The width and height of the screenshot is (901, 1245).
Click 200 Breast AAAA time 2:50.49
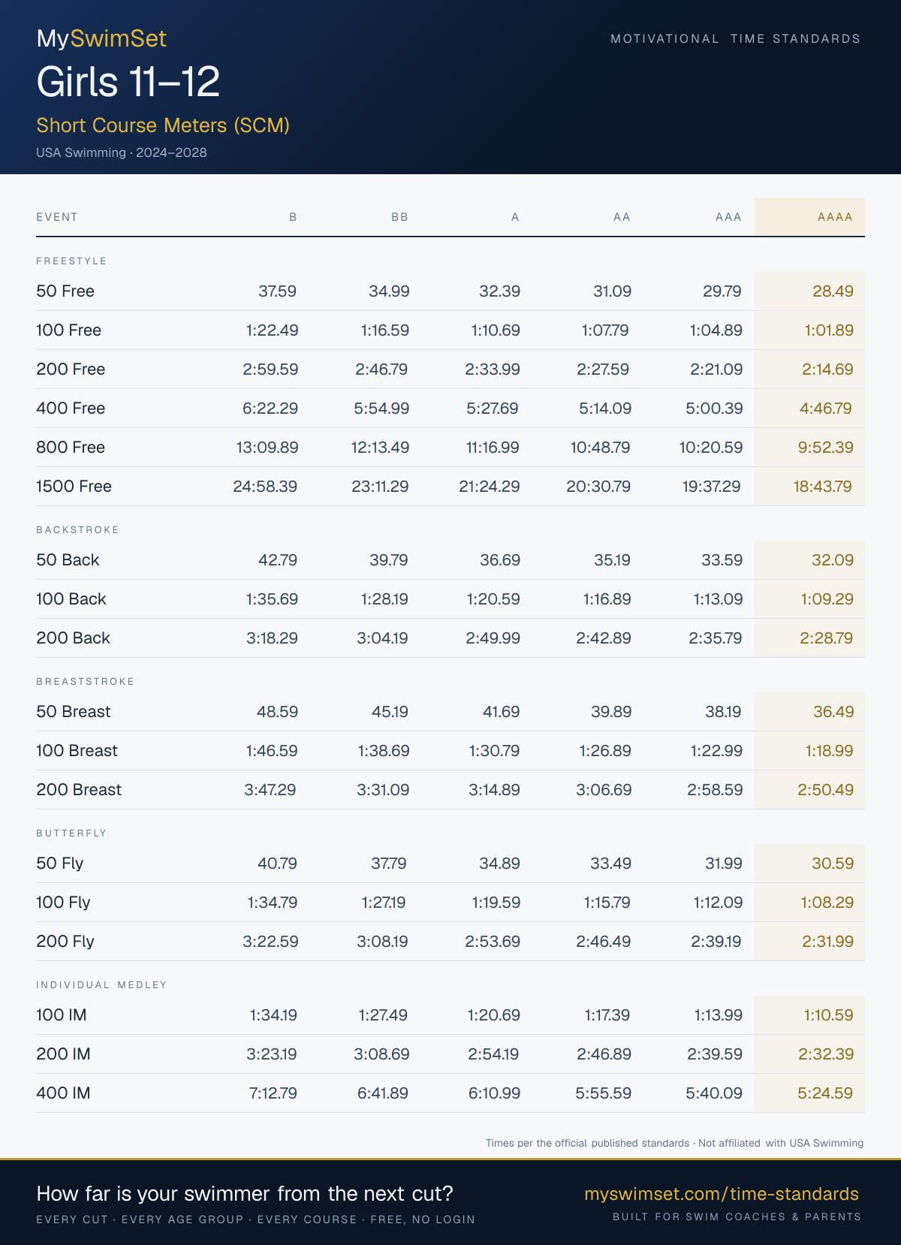pos(826,790)
